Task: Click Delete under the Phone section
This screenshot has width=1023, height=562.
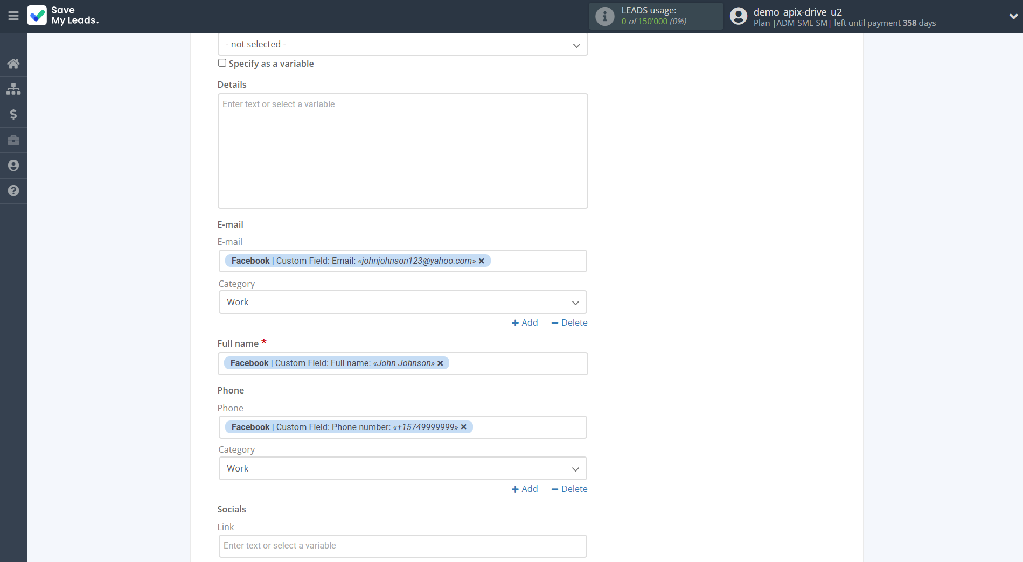Action: click(x=569, y=489)
